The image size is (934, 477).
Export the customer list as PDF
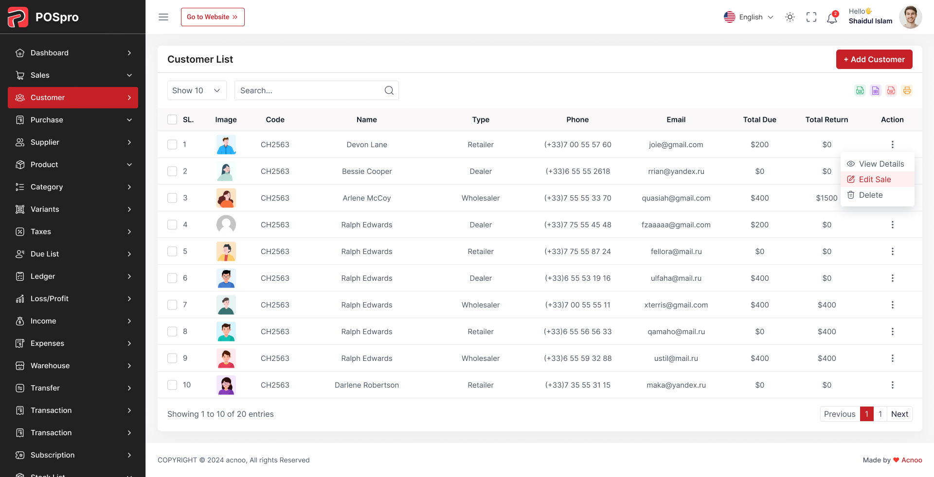891,90
